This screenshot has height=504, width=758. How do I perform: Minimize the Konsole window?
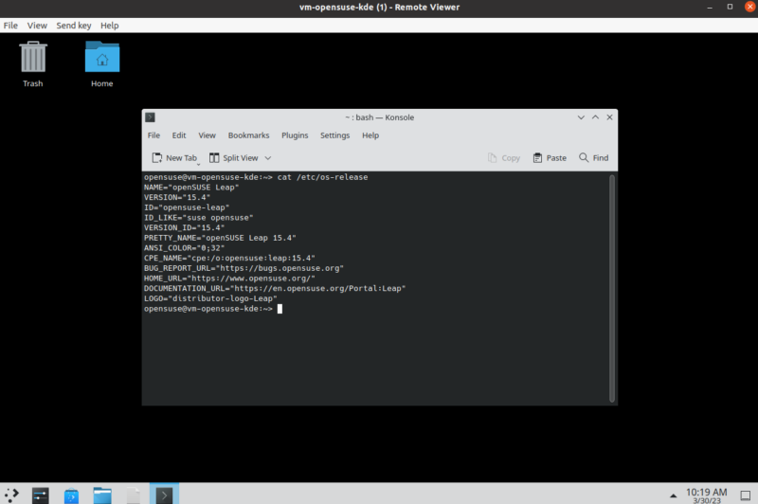(581, 117)
